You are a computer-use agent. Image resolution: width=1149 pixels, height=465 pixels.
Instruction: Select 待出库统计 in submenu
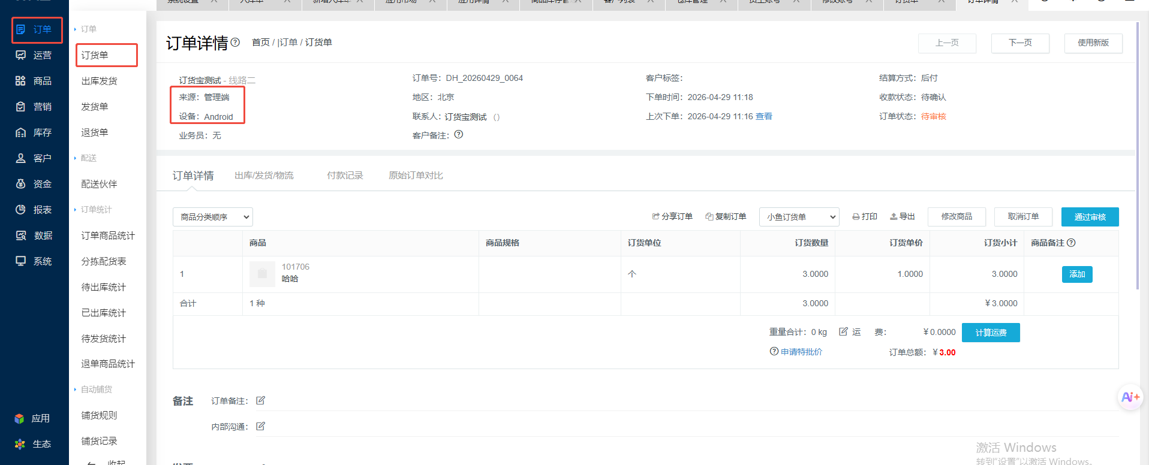tap(104, 287)
